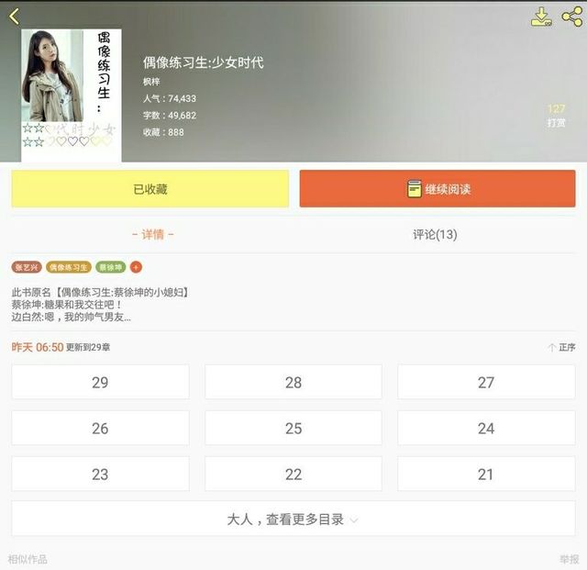587x570 pixels.
Task: Add a new tag with the plus icon
Action: 136,267
